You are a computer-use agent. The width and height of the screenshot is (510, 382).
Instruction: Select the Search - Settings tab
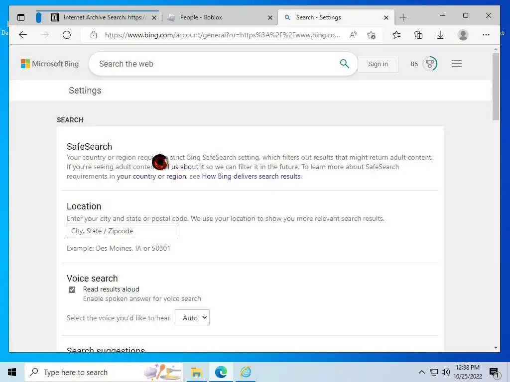pyautogui.click(x=335, y=17)
